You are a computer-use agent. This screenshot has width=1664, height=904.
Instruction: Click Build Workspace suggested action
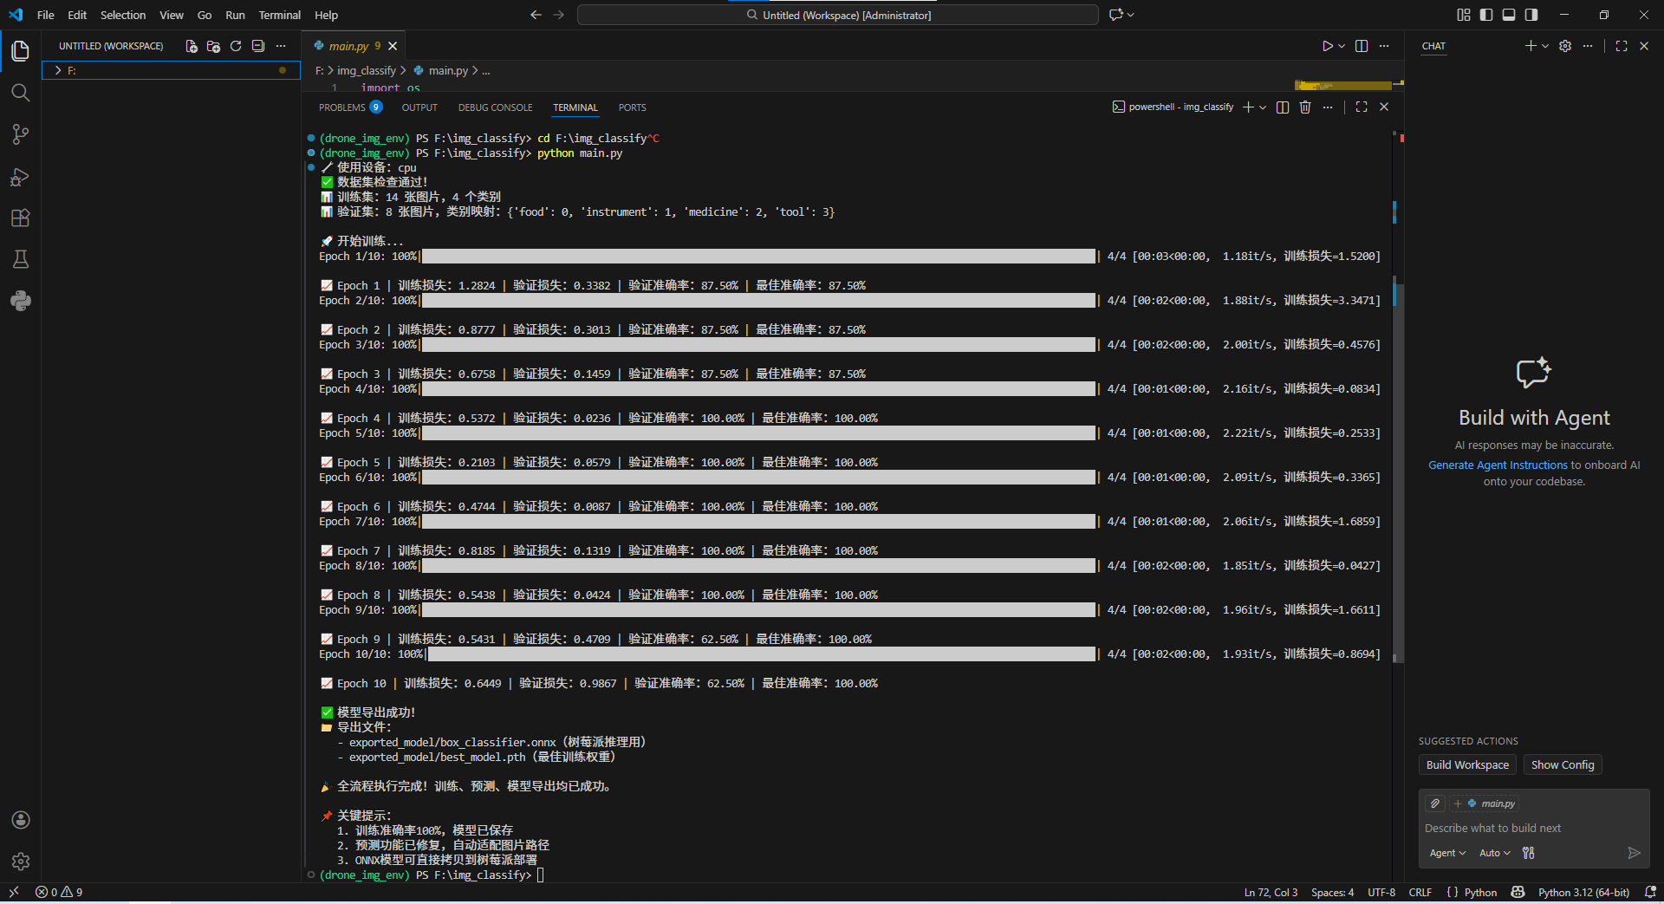(1467, 764)
